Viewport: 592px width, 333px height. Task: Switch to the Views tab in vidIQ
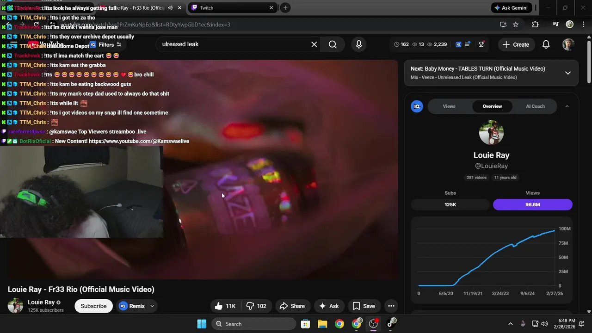pos(449,106)
